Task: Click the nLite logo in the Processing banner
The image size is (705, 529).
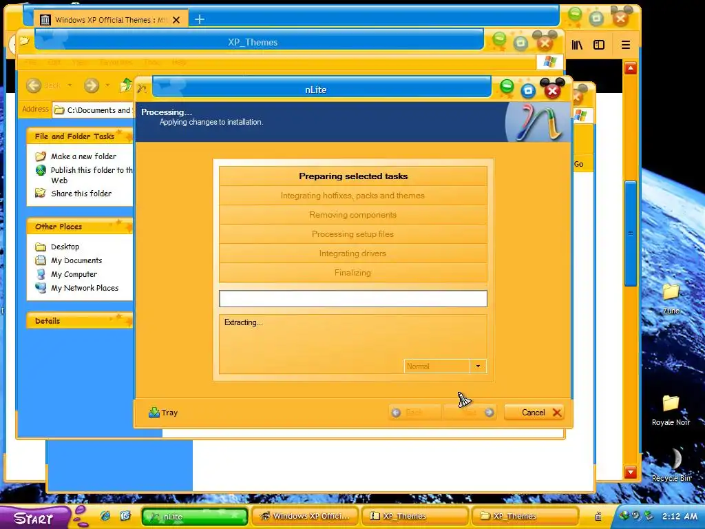Action: (x=537, y=123)
